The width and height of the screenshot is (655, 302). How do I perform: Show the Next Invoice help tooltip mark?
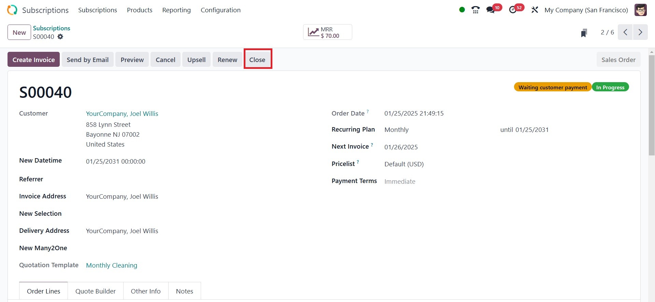pos(372,145)
